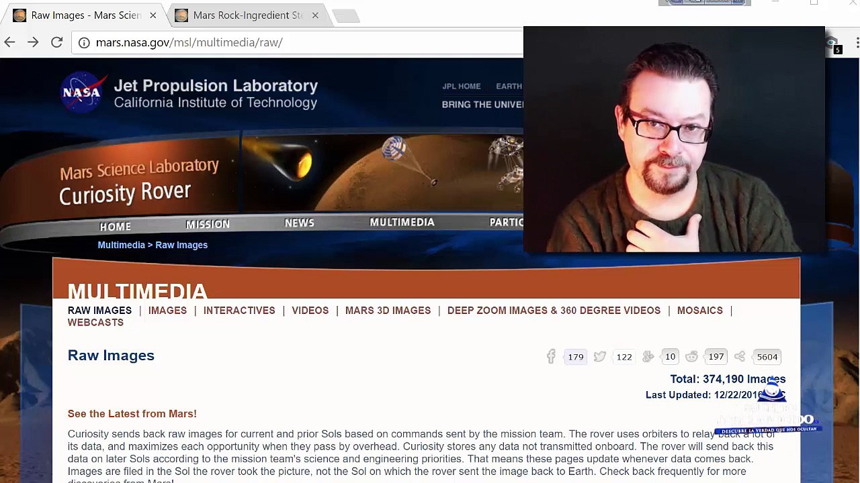Click the Multimedia breadcrumb link
Viewport: 860px width, 483px height.
pos(121,245)
